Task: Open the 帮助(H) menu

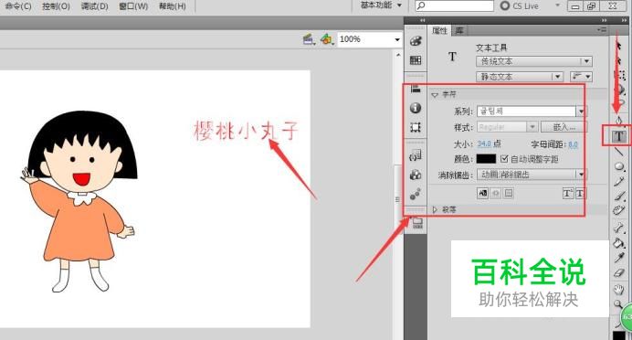Action: [x=173, y=6]
